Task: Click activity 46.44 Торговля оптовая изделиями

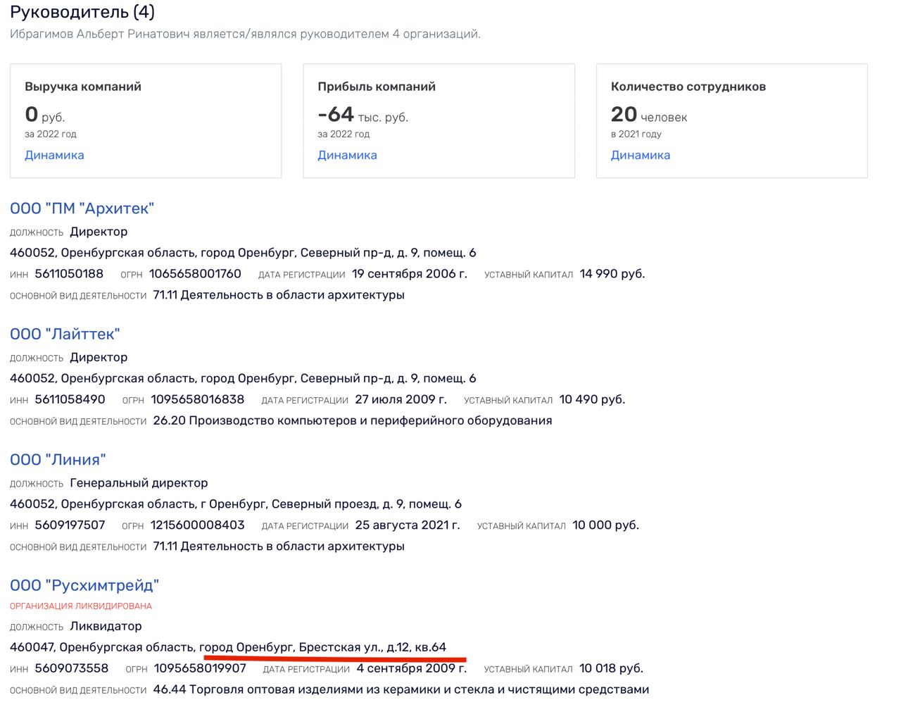Action: point(401,689)
